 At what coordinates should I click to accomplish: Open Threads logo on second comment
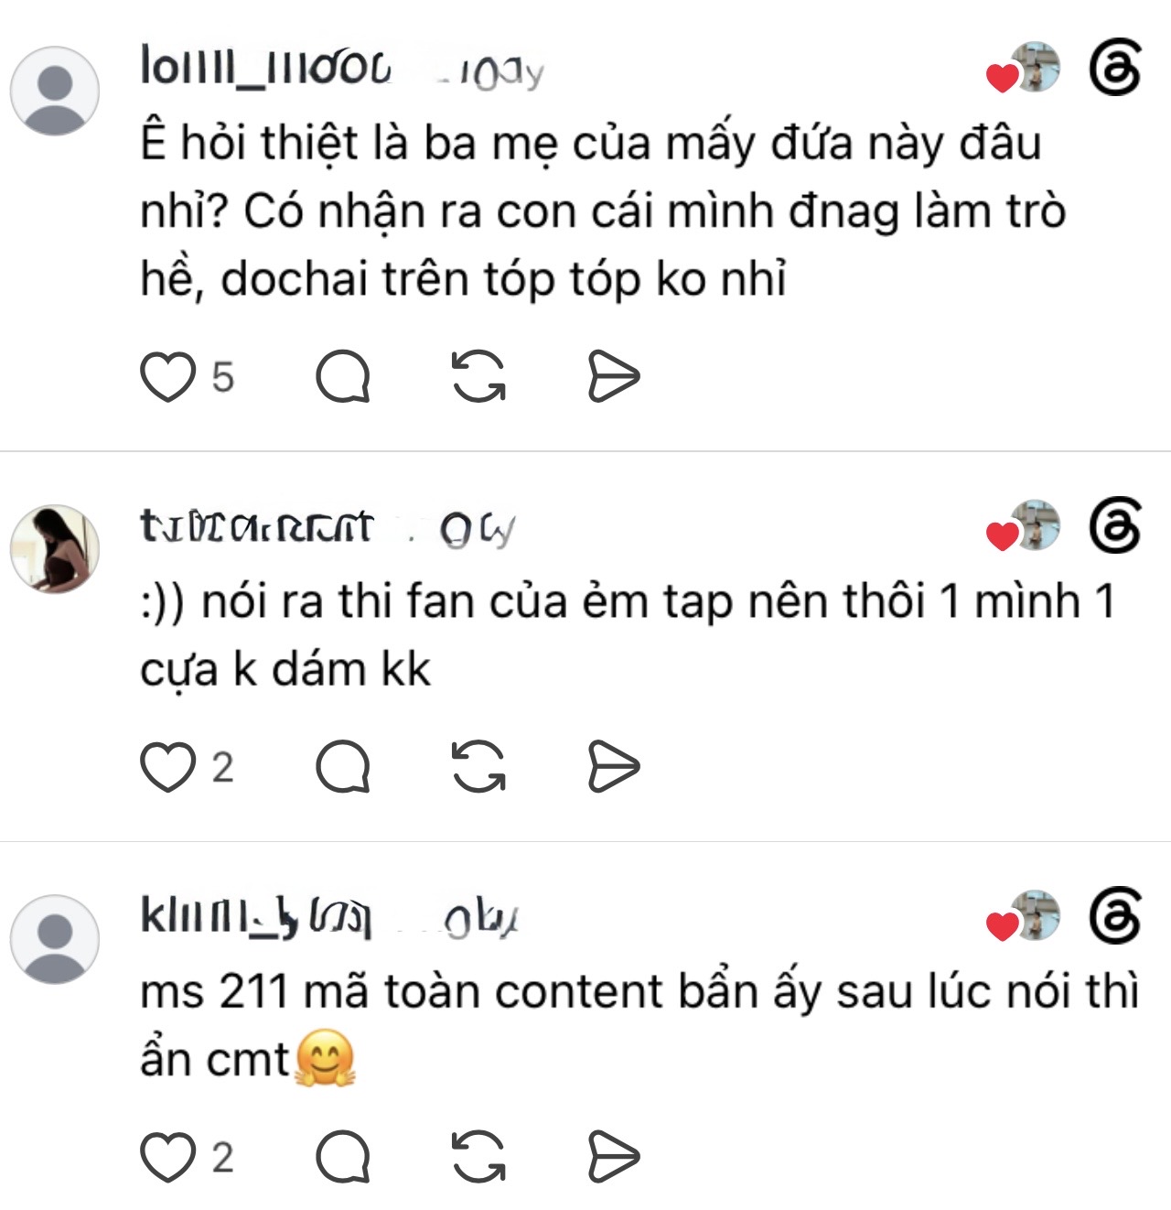pyautogui.click(x=1116, y=526)
